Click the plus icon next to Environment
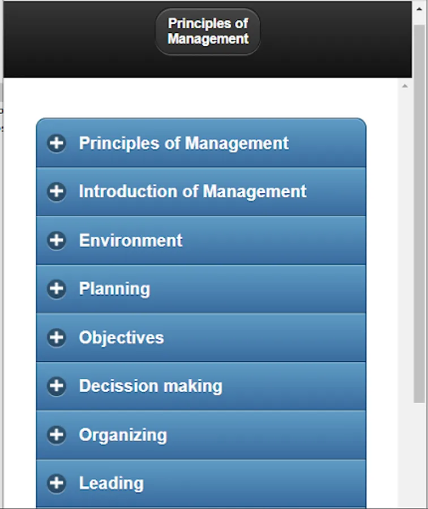428x509 pixels. pyautogui.click(x=57, y=240)
